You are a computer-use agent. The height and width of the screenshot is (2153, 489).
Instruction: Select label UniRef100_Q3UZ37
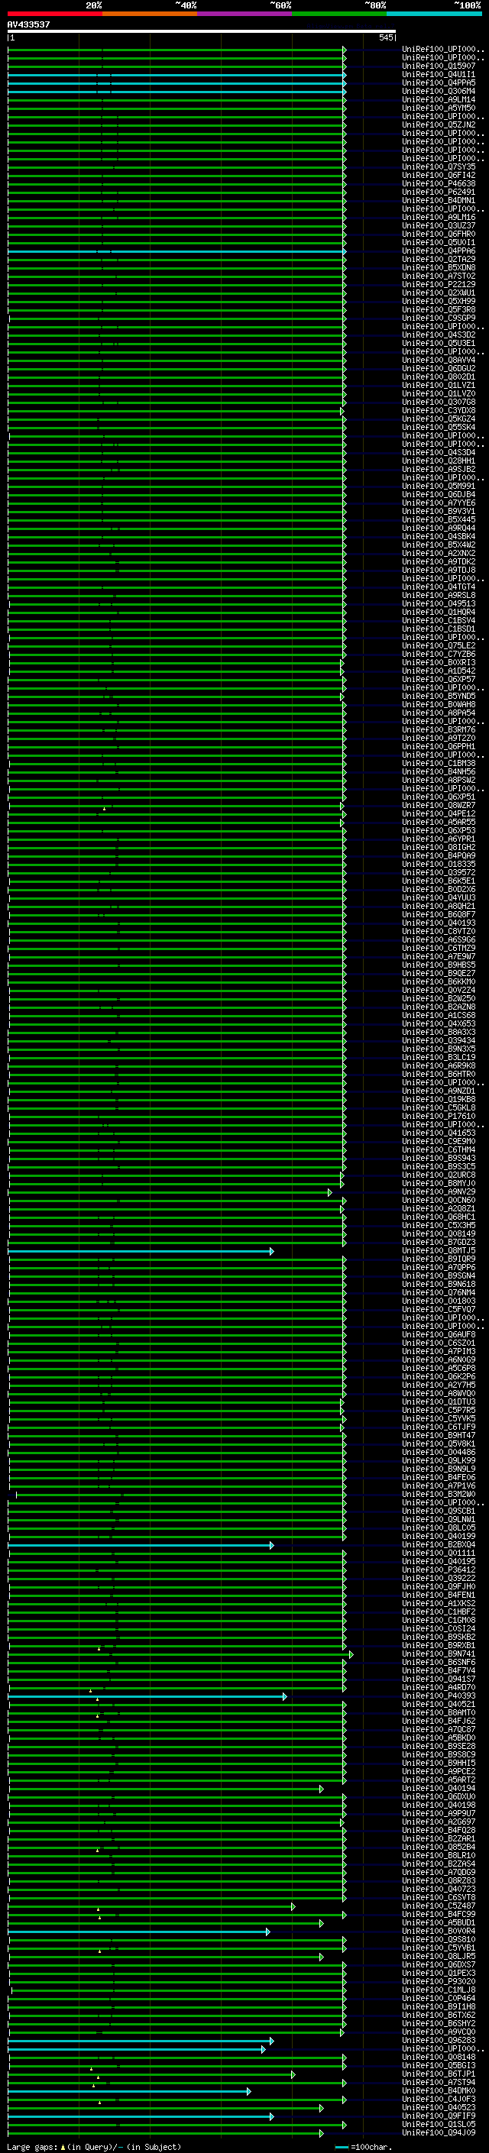click(x=439, y=225)
